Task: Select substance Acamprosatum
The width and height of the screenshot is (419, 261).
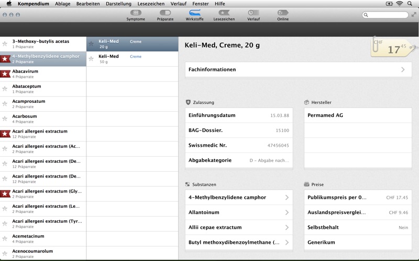Action: click(x=43, y=104)
